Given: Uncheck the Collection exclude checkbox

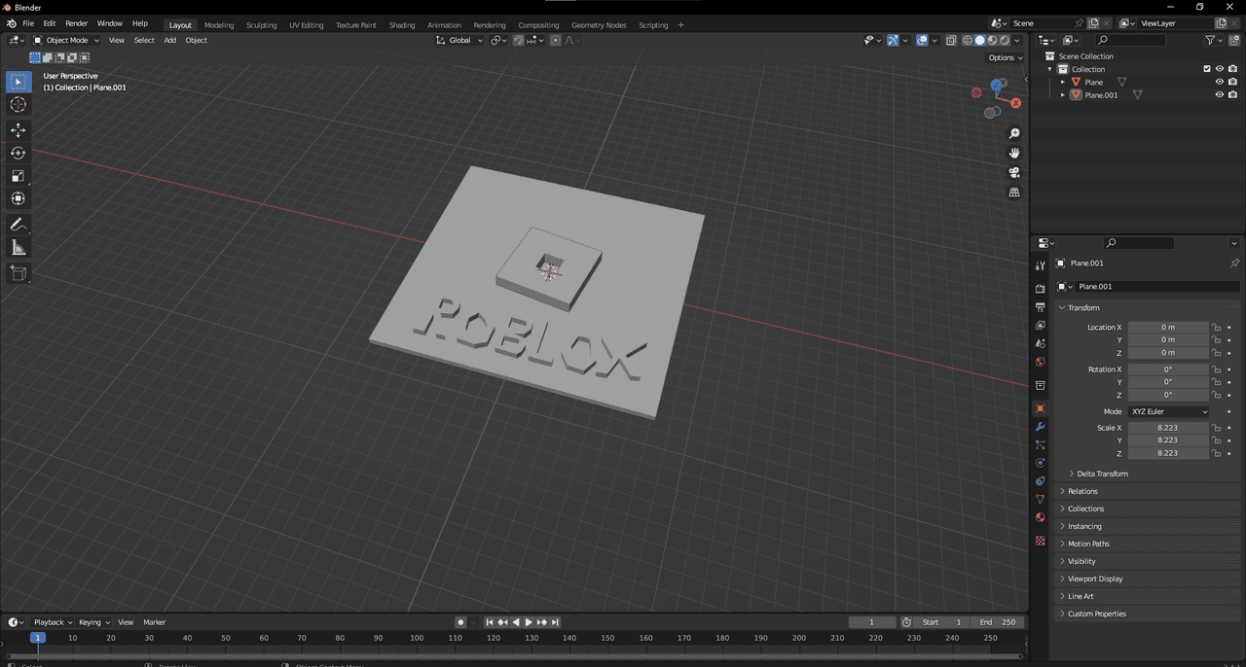Looking at the screenshot, I should tap(1207, 69).
